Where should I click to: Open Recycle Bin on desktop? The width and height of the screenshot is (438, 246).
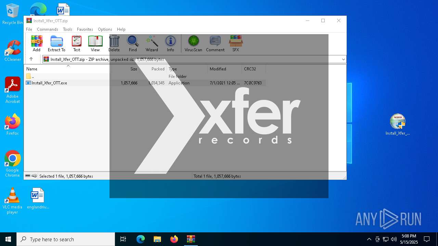point(13,14)
